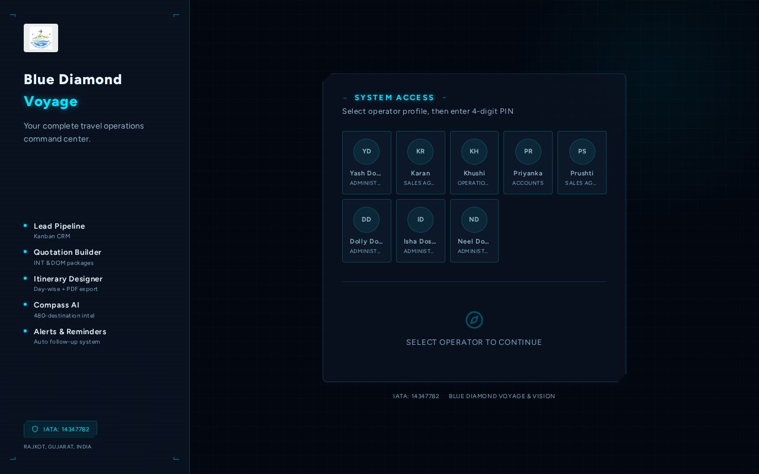
Task: Click the 'INT & DOM packages' subtitle
Action: tap(63, 263)
